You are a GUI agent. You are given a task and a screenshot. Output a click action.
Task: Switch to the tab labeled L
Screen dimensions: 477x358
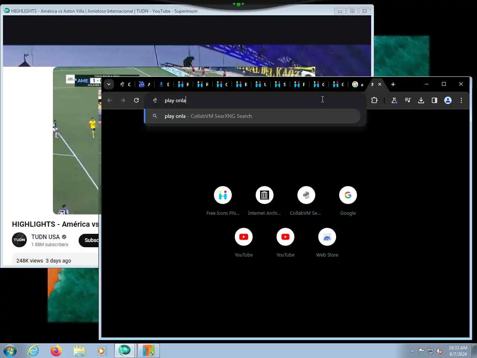click(260, 84)
